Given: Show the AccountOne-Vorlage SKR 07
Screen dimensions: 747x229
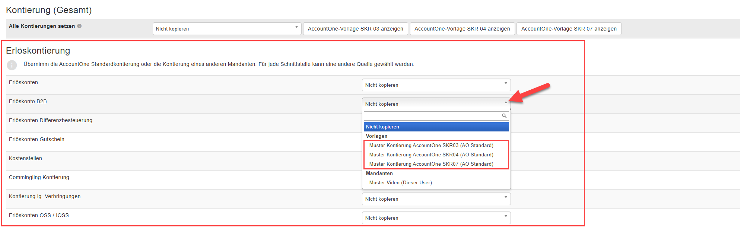Looking at the screenshot, I should (x=569, y=29).
